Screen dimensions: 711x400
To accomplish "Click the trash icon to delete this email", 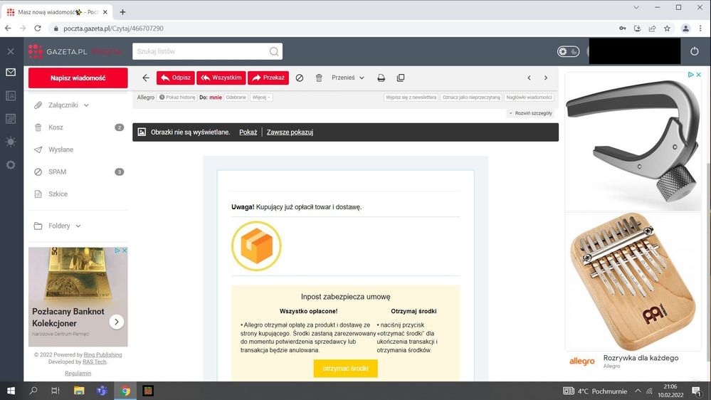I will (319, 78).
